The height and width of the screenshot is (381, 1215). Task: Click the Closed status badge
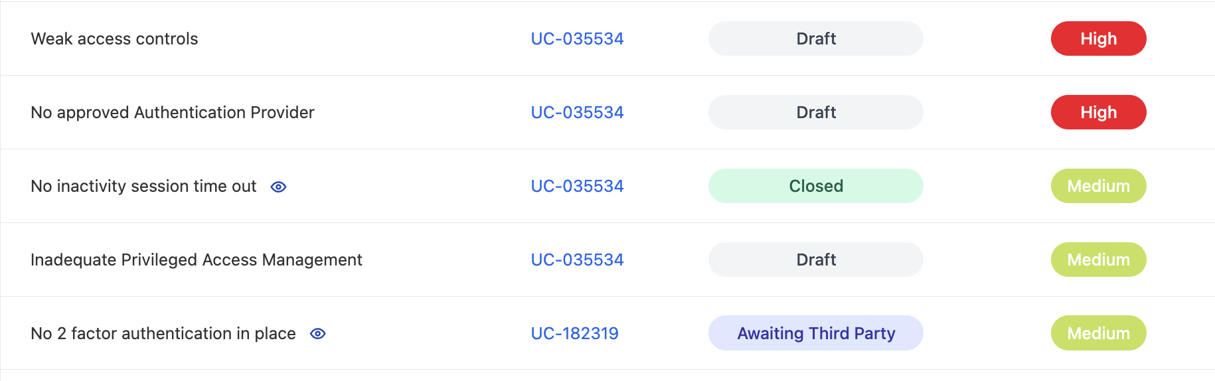point(815,186)
